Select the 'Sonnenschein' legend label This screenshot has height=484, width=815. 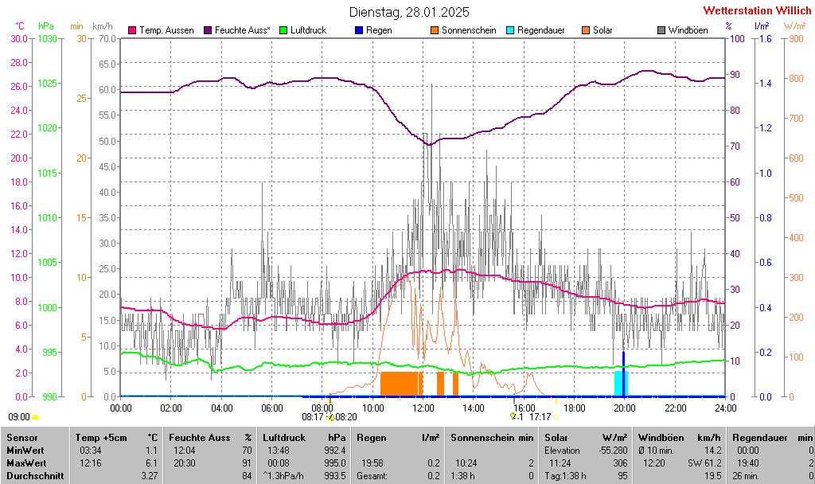coord(469,30)
